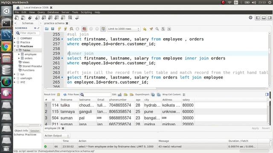Open Google Chrome from the dock
Viewport: 273px width, 153px height.
[6, 47]
